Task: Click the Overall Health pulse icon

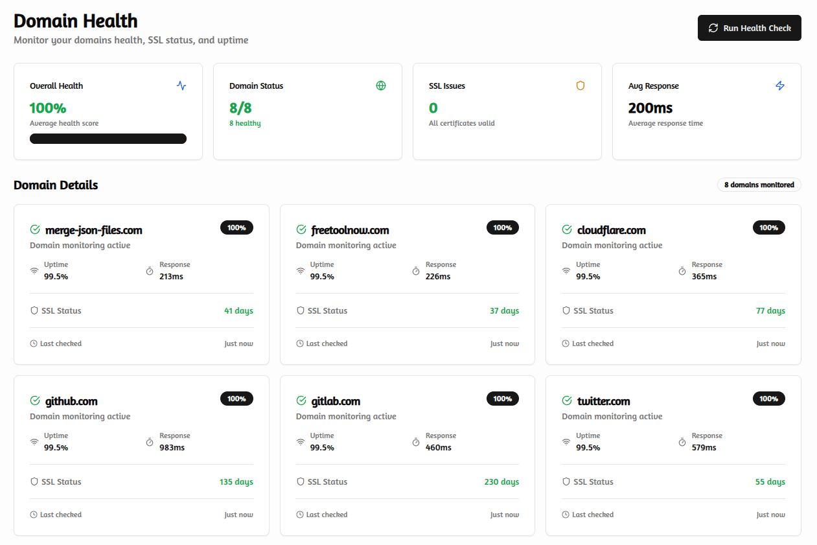Action: point(181,86)
